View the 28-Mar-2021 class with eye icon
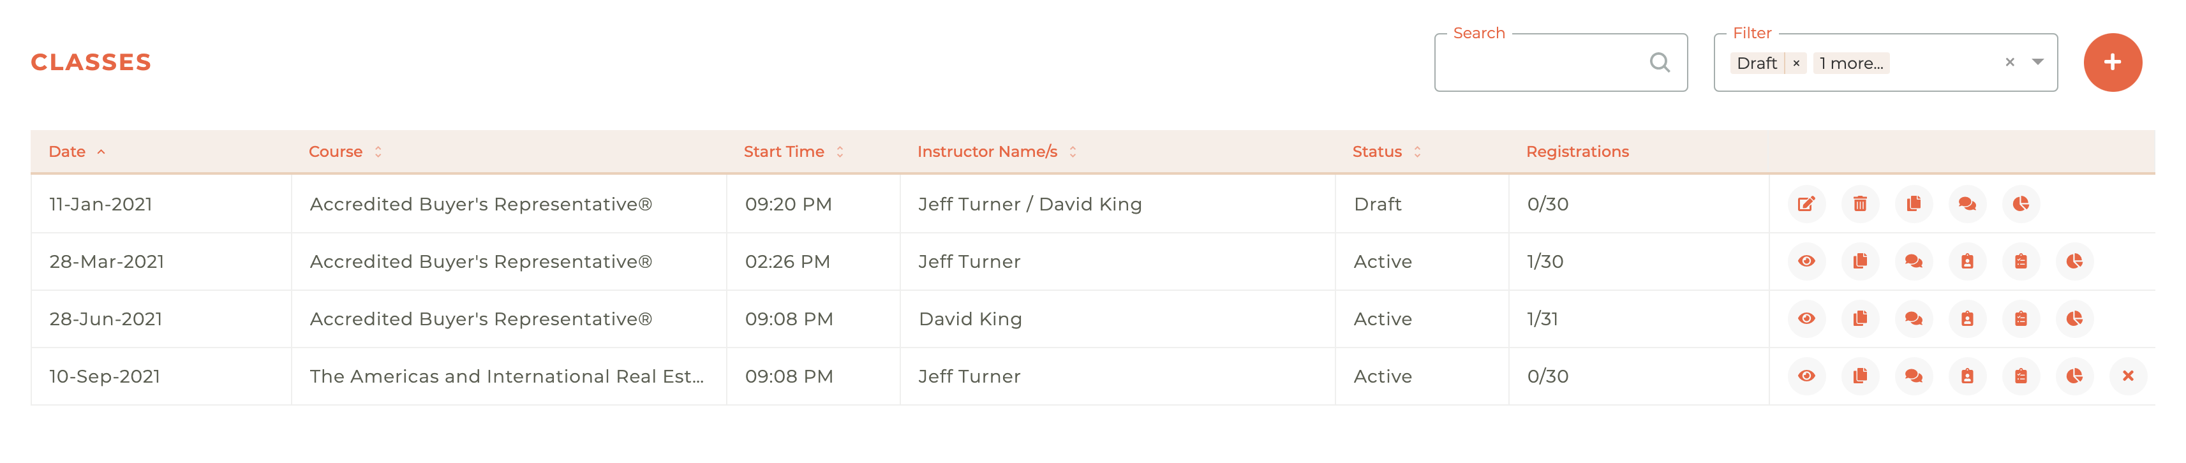This screenshot has width=2186, height=463. tap(1806, 261)
